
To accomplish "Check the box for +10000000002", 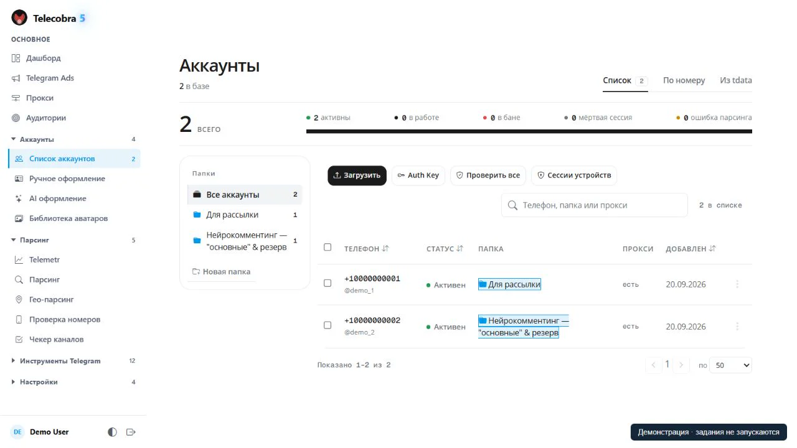I will 328,325.
